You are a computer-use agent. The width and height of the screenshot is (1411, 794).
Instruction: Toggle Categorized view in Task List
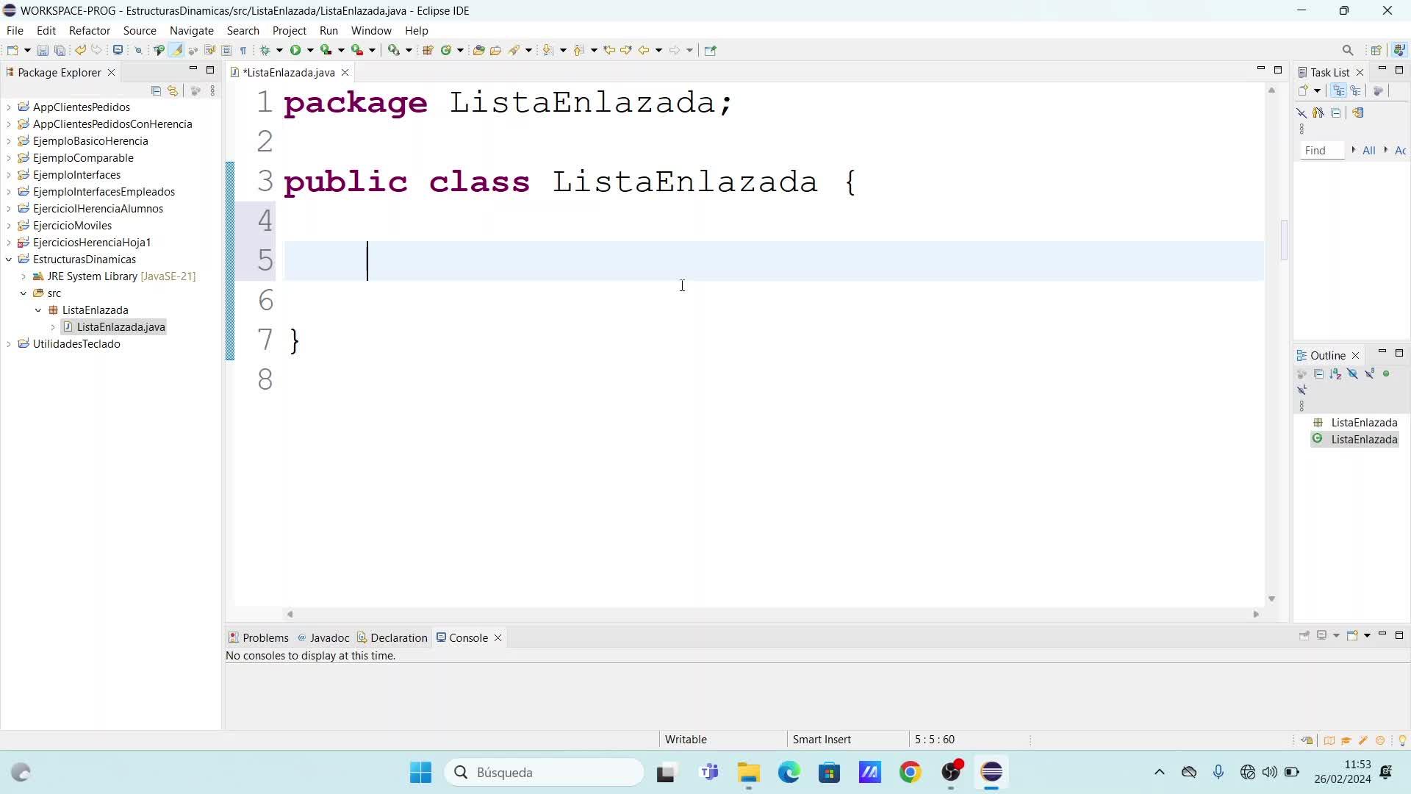(1338, 90)
